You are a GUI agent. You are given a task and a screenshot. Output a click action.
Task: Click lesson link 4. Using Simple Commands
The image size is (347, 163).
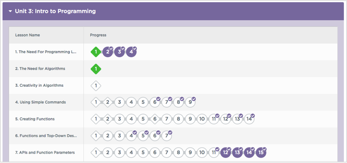click(x=41, y=102)
